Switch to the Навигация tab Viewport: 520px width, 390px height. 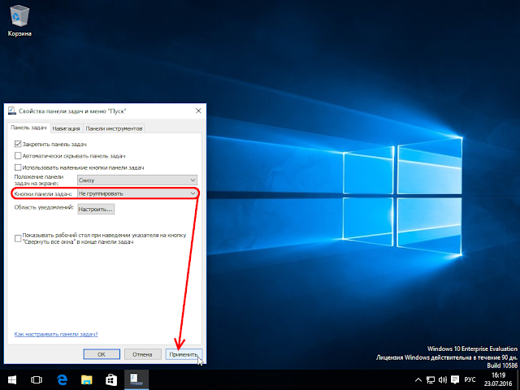(x=67, y=128)
